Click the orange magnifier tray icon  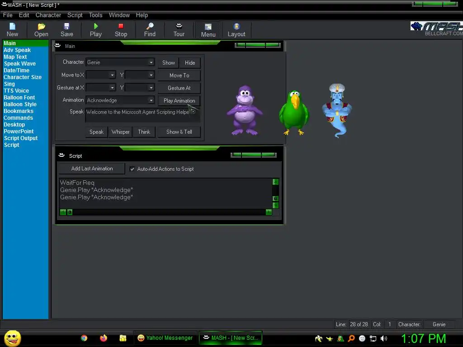pos(351,338)
